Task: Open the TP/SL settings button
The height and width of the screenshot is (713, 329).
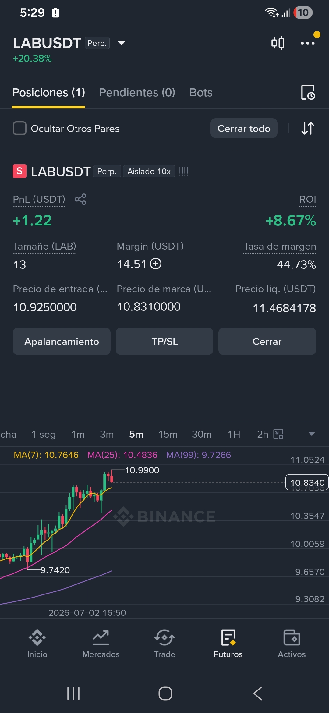Action: point(164,341)
